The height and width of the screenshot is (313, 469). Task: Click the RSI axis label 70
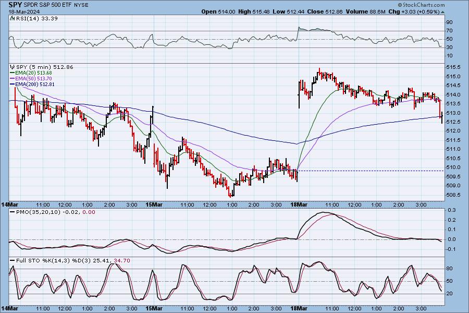pyautogui.click(x=449, y=31)
